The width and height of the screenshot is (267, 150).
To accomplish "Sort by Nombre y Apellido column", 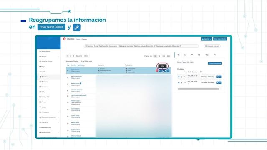I will coord(78,65).
